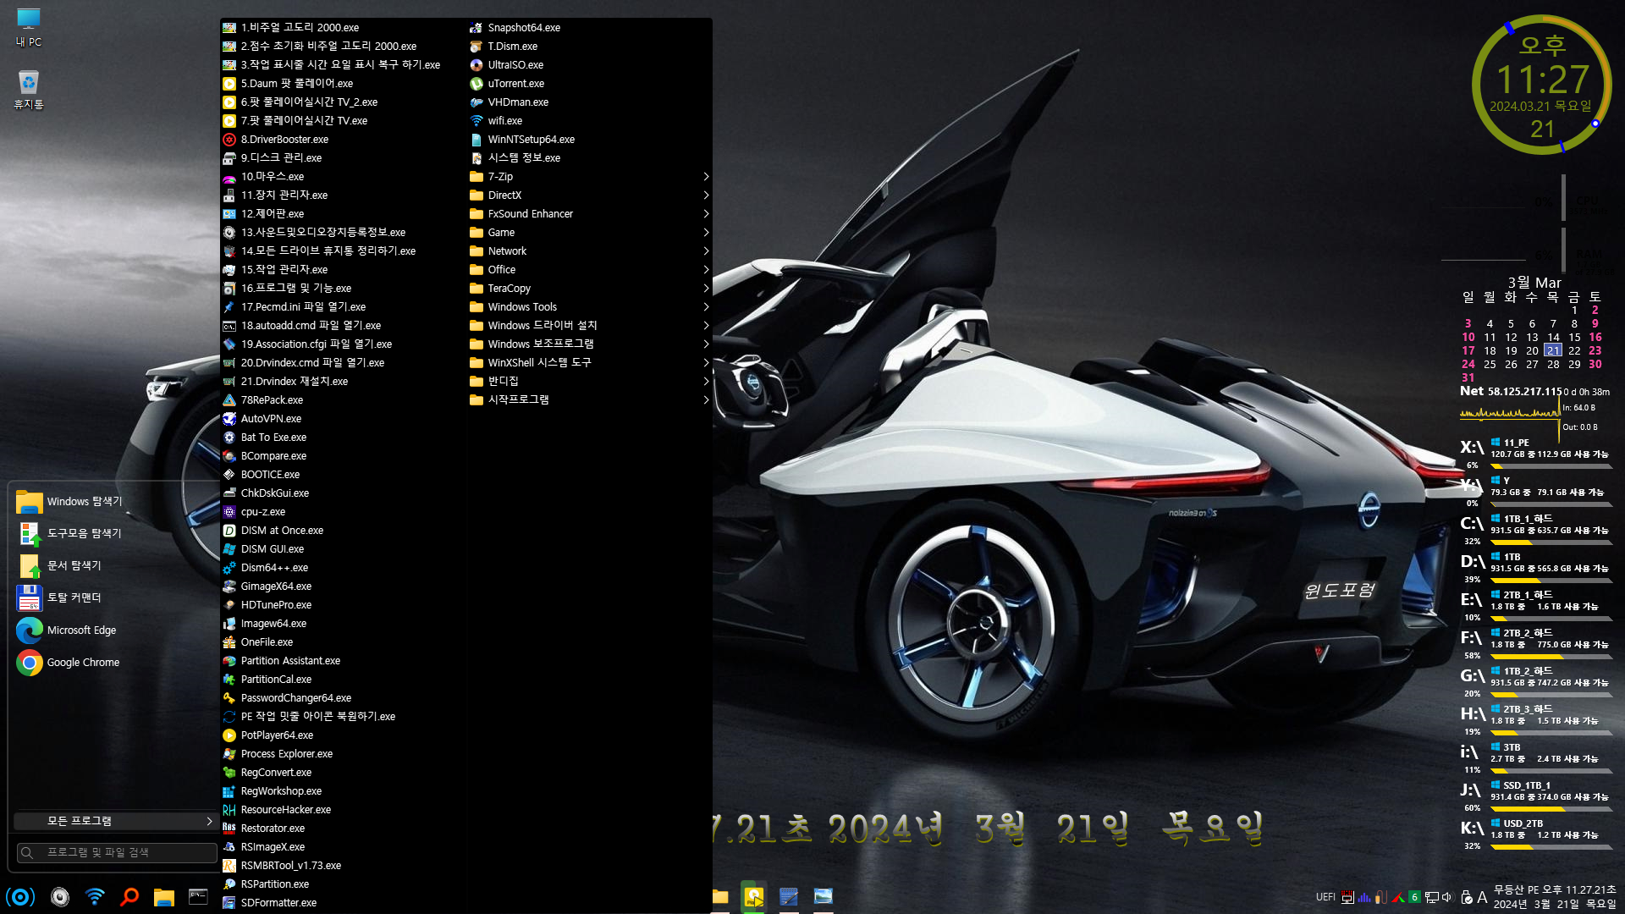Screen dimensions: 1625x914
Task: Open the ResourceHacker.exe icon
Action: [229, 810]
